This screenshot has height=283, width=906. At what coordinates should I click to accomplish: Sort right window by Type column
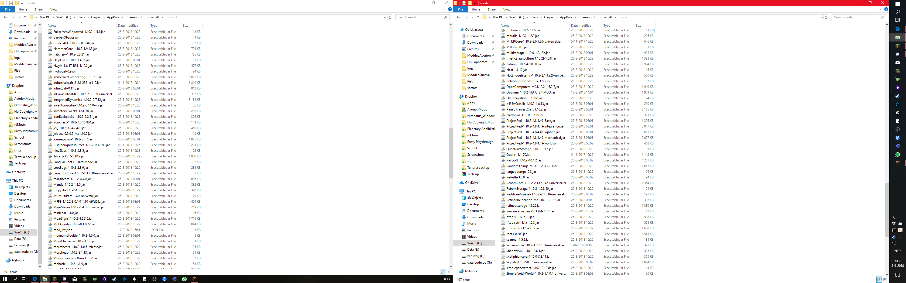[607, 26]
